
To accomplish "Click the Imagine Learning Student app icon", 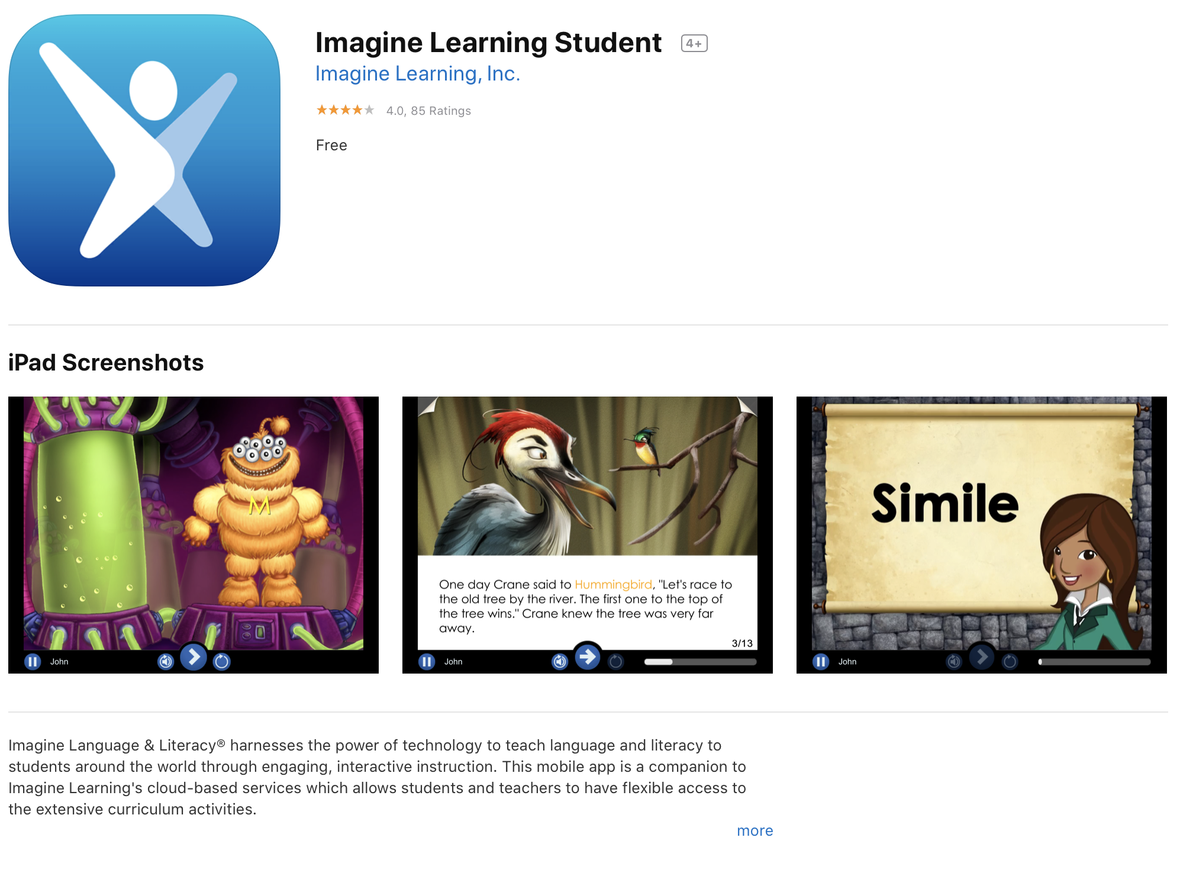I will click(x=144, y=150).
